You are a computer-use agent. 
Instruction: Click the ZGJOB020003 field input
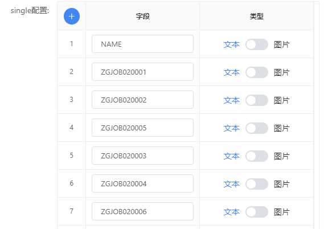click(x=142, y=156)
